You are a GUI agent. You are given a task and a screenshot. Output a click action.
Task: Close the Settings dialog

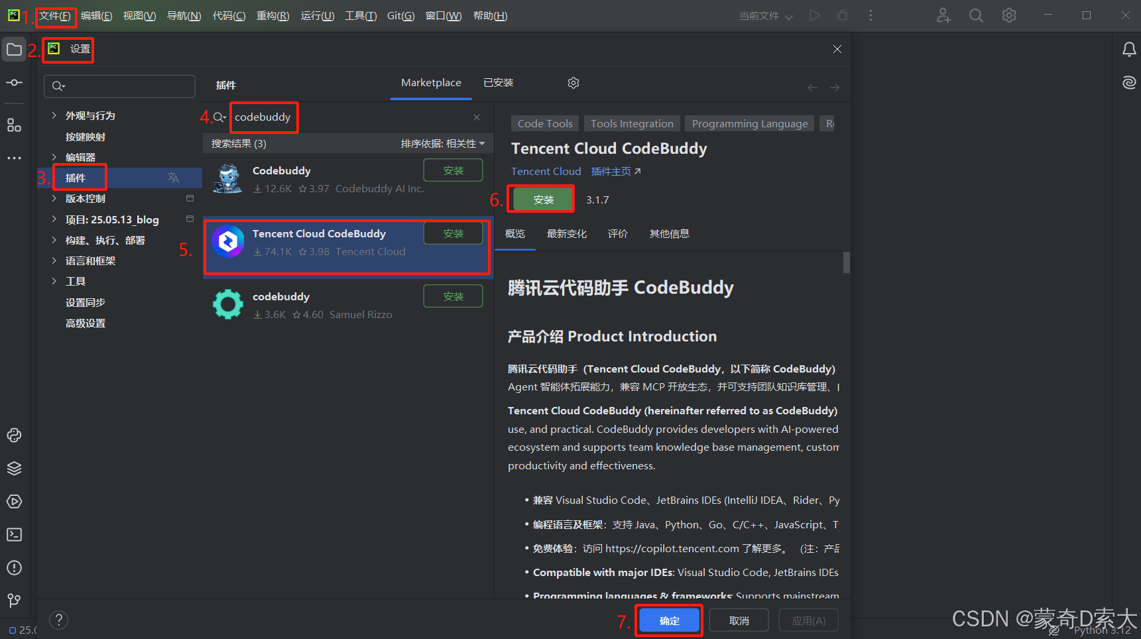click(837, 49)
